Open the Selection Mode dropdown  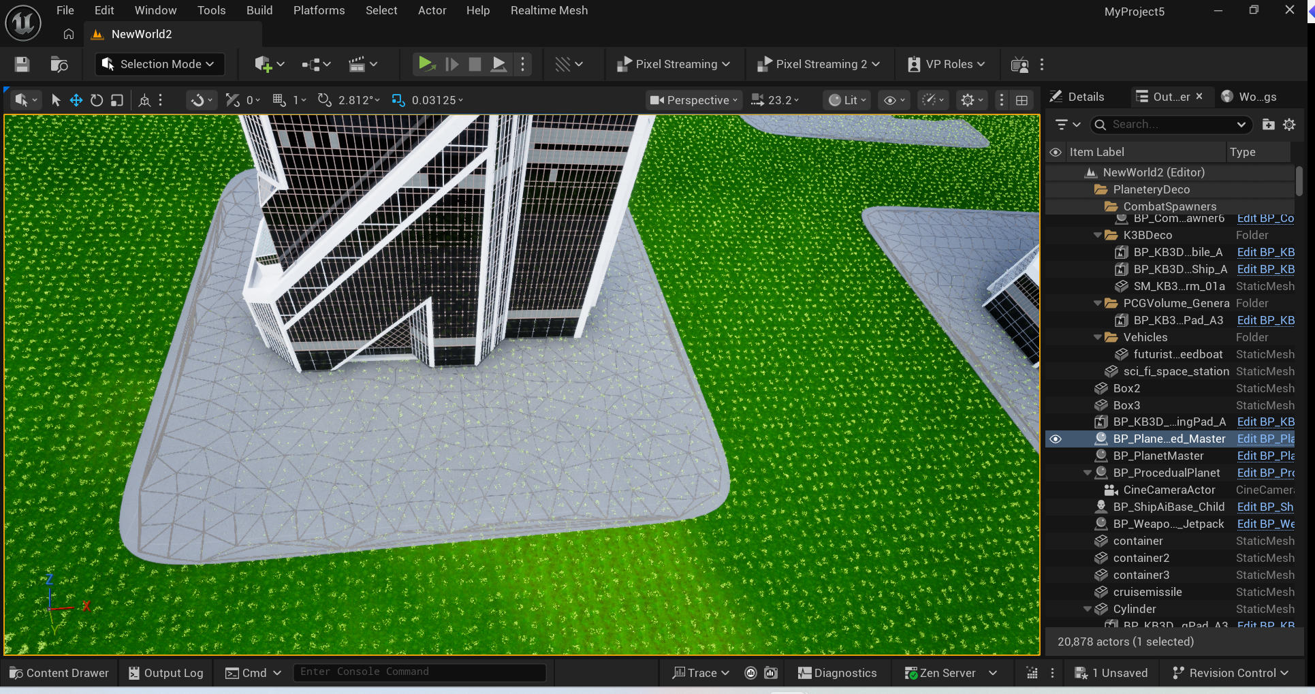159,64
